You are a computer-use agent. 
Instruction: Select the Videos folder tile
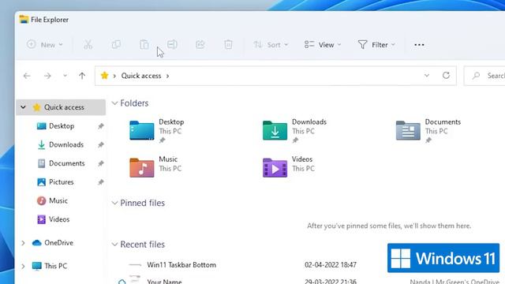289,167
